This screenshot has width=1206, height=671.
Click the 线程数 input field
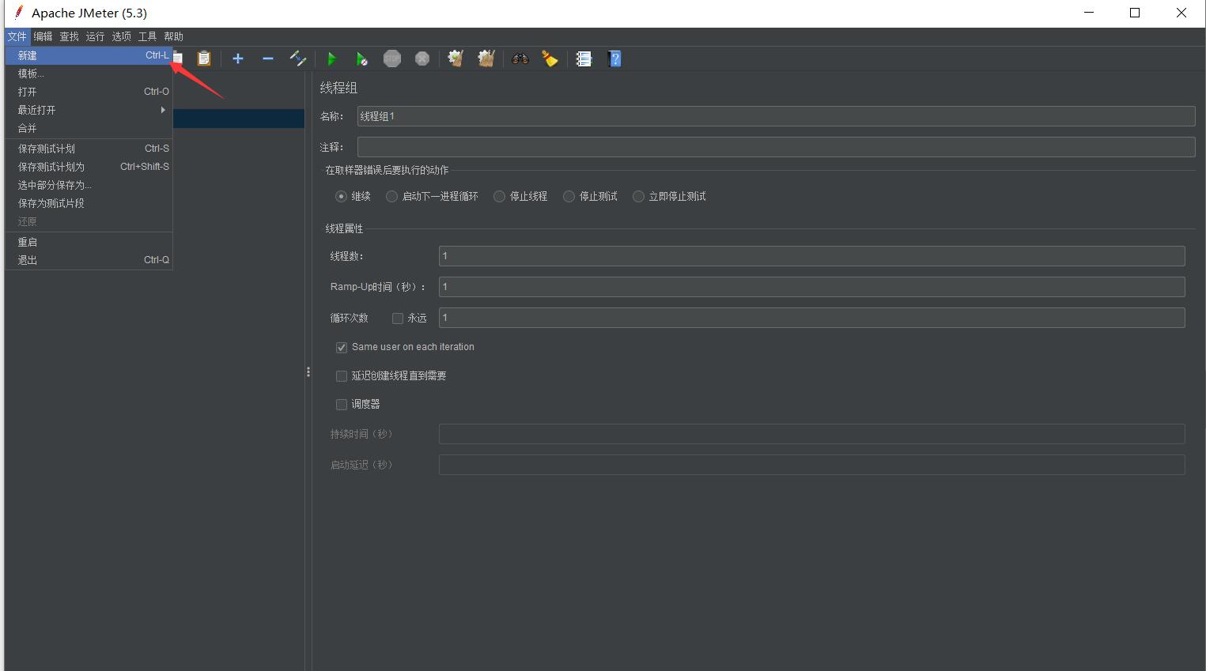pyautogui.click(x=811, y=256)
